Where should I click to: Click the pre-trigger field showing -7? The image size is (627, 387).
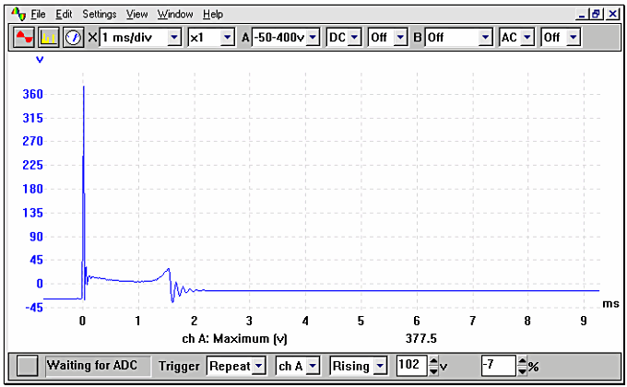[x=496, y=366]
